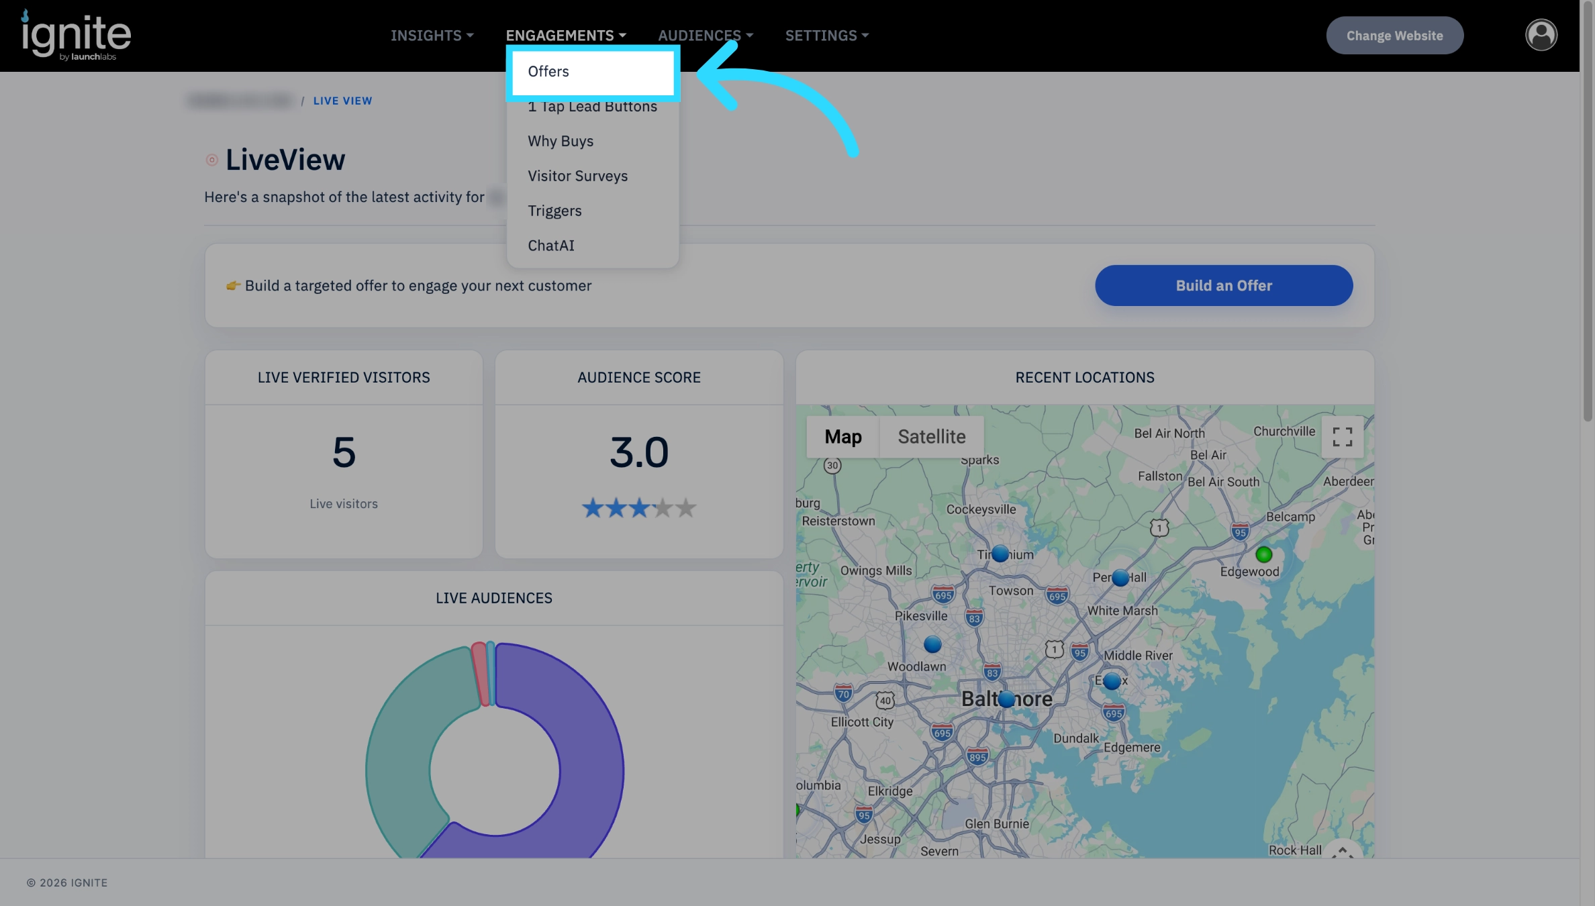This screenshot has height=906, width=1595.
Task: Click the Build an Offer button
Action: pyautogui.click(x=1224, y=286)
